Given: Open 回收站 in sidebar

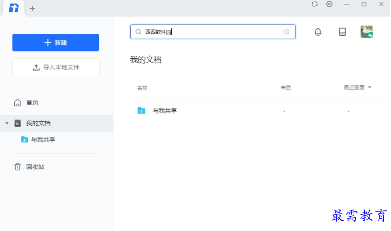Looking at the screenshot, I should click(x=35, y=167).
